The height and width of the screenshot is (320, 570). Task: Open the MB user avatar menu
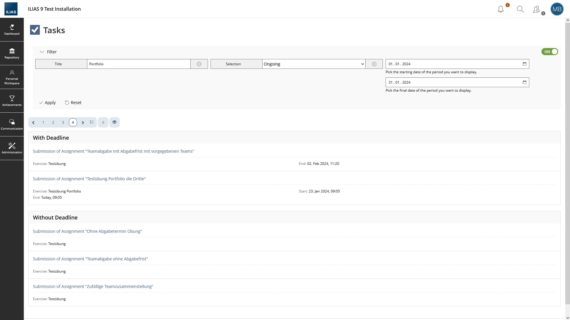[x=557, y=9]
